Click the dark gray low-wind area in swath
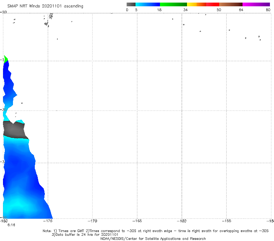Viewport: 274px width, 241px height. tap(15, 131)
